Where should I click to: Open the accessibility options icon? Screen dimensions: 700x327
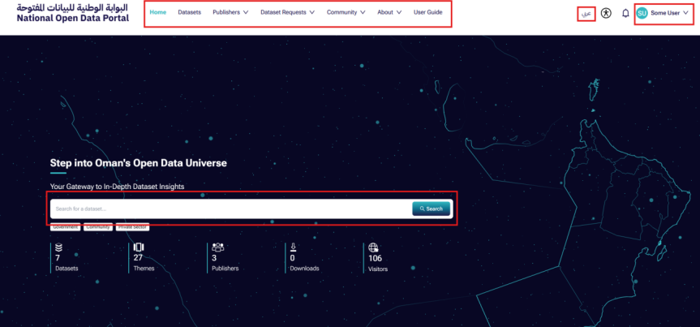pyautogui.click(x=606, y=14)
